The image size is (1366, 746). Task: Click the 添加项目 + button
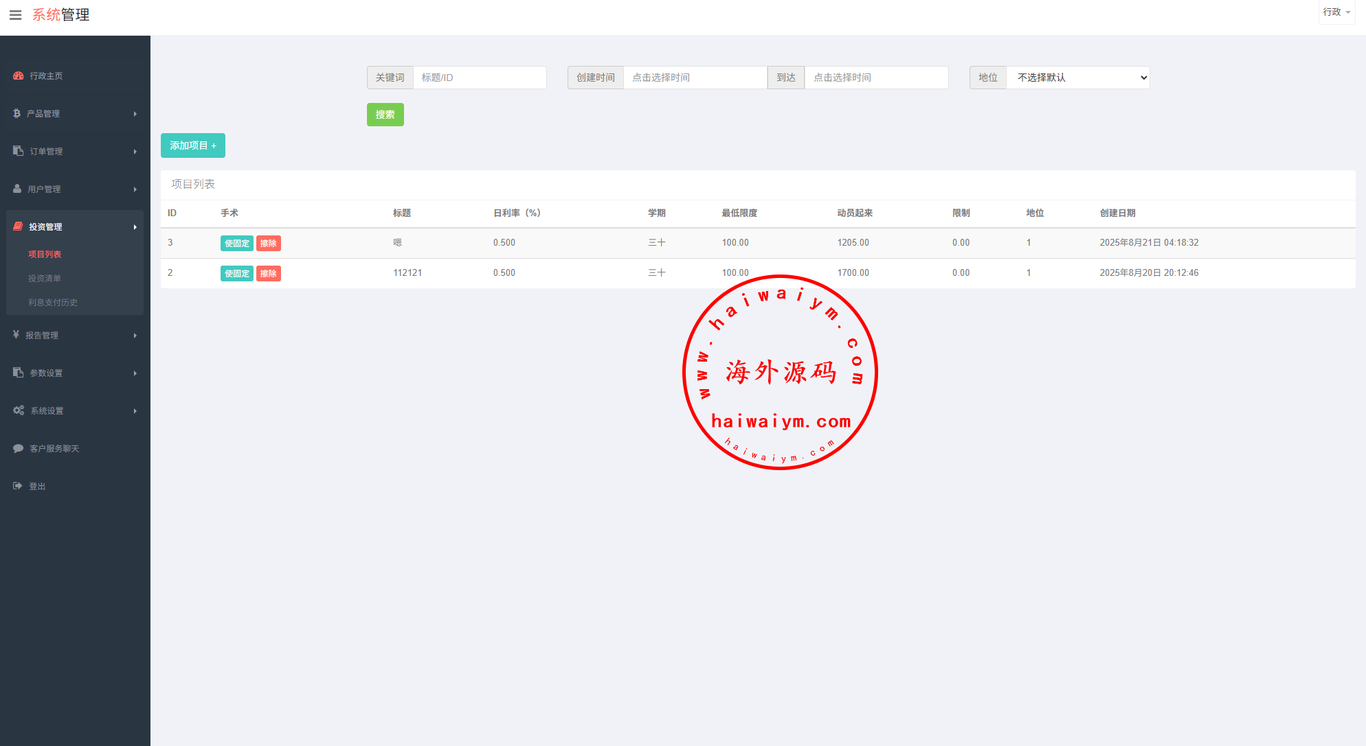click(193, 145)
